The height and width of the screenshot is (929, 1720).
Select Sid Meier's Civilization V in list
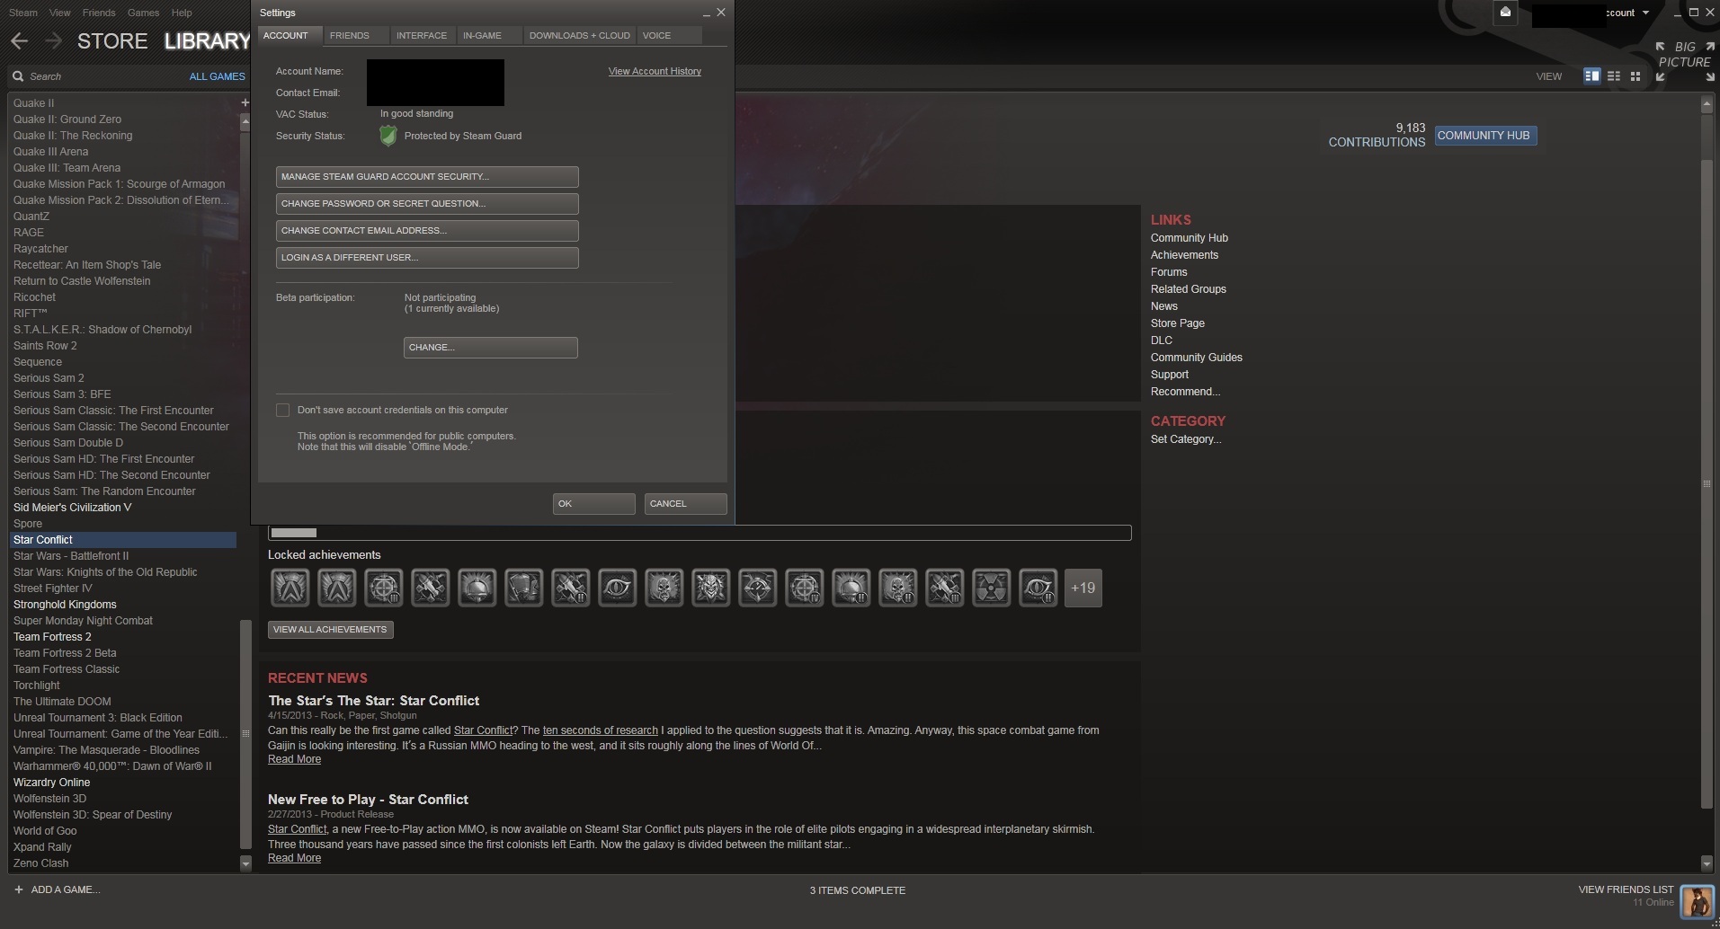coord(72,508)
